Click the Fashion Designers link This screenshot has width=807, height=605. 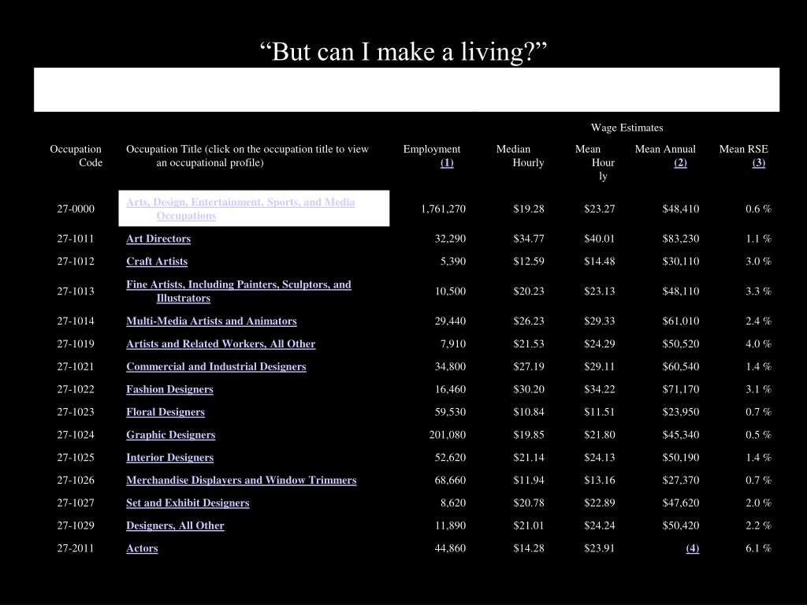(170, 389)
